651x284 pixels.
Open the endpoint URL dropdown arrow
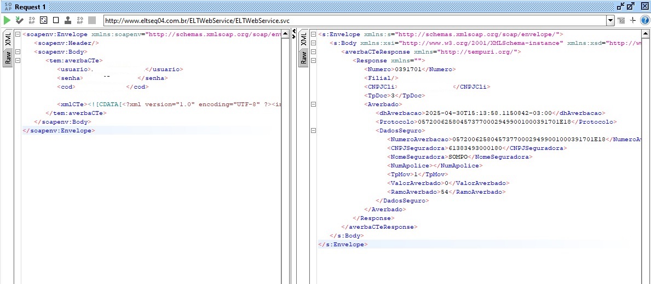pos(610,20)
